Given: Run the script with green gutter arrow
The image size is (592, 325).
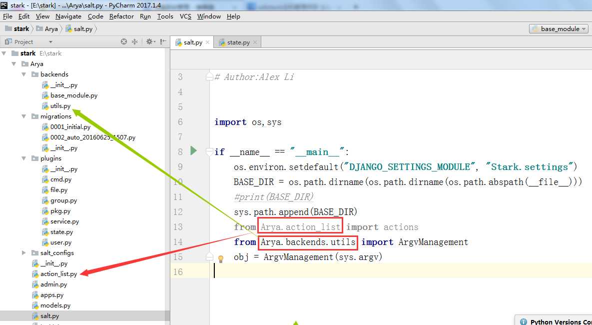Looking at the screenshot, I should pos(194,151).
